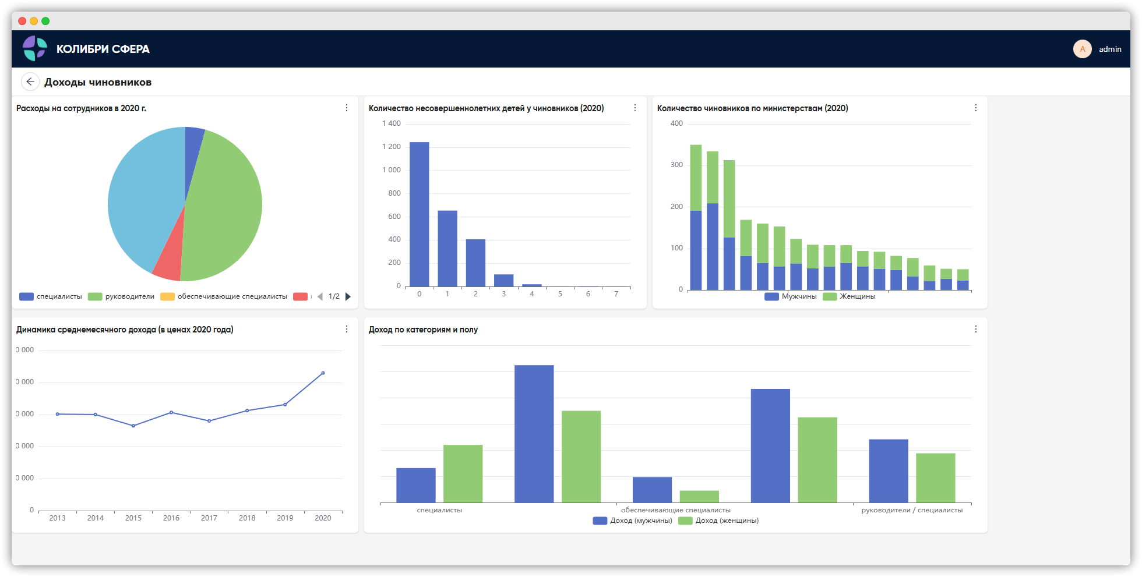Open the three-dot menu of the Расходы на сотрудников chart
The image size is (1142, 577).
click(x=347, y=108)
